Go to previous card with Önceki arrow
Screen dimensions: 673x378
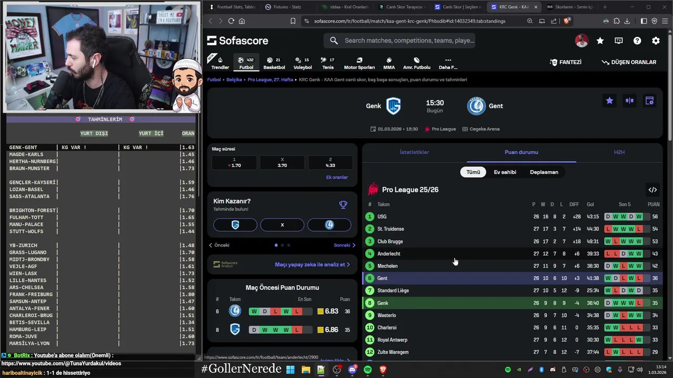tap(219, 245)
